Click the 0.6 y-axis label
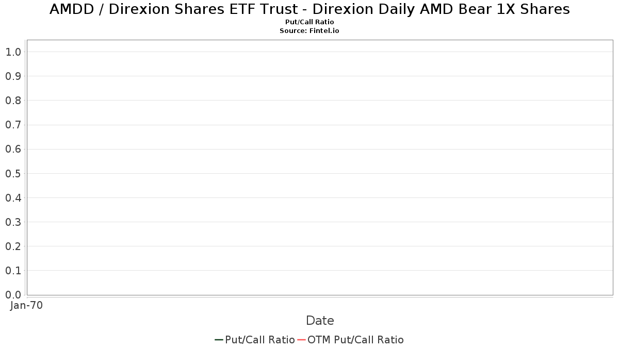 (13, 149)
